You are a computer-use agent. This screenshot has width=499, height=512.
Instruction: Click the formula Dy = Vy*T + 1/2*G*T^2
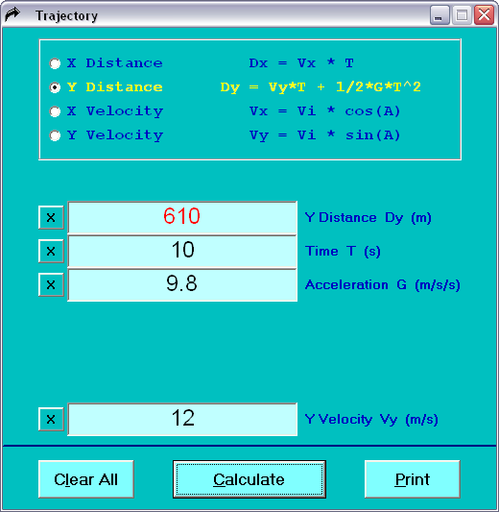coord(321,87)
